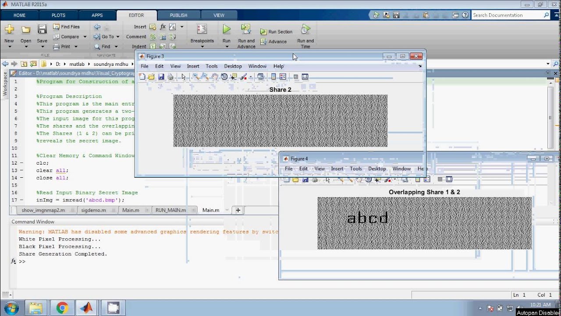
Task: Click the print figure icon in Figure 3
Action: [170, 77]
